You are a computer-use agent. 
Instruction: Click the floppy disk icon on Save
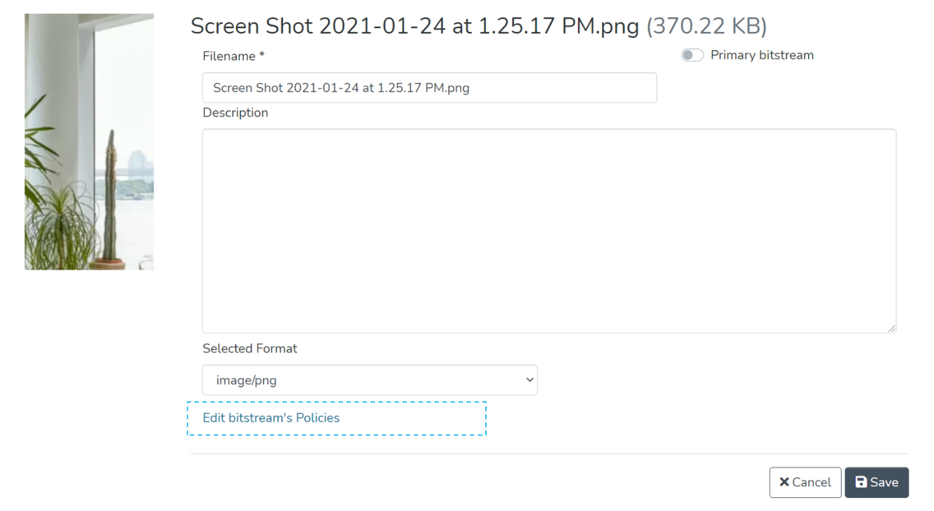(861, 482)
